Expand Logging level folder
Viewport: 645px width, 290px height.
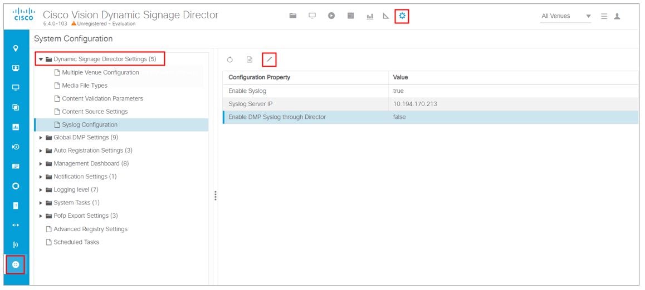[41, 190]
